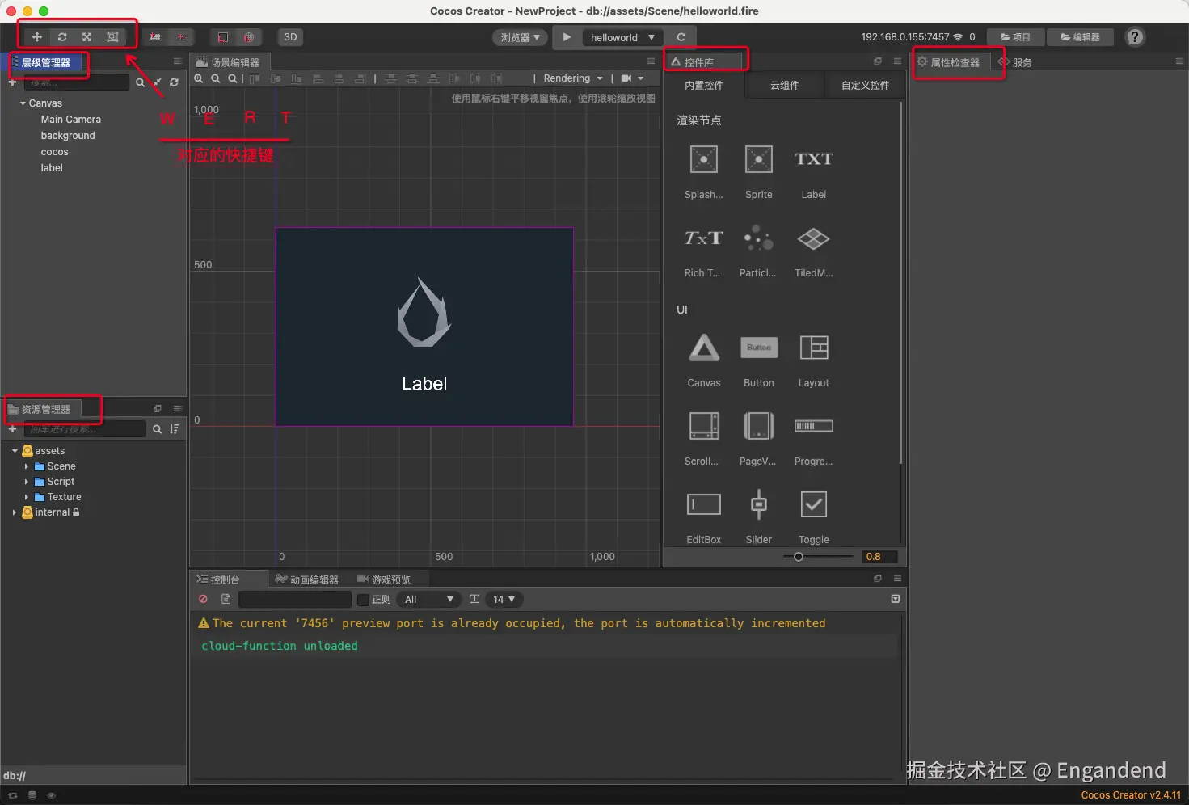Toggle 3D scene view mode
Screen dimensions: 1189x805
click(291, 37)
